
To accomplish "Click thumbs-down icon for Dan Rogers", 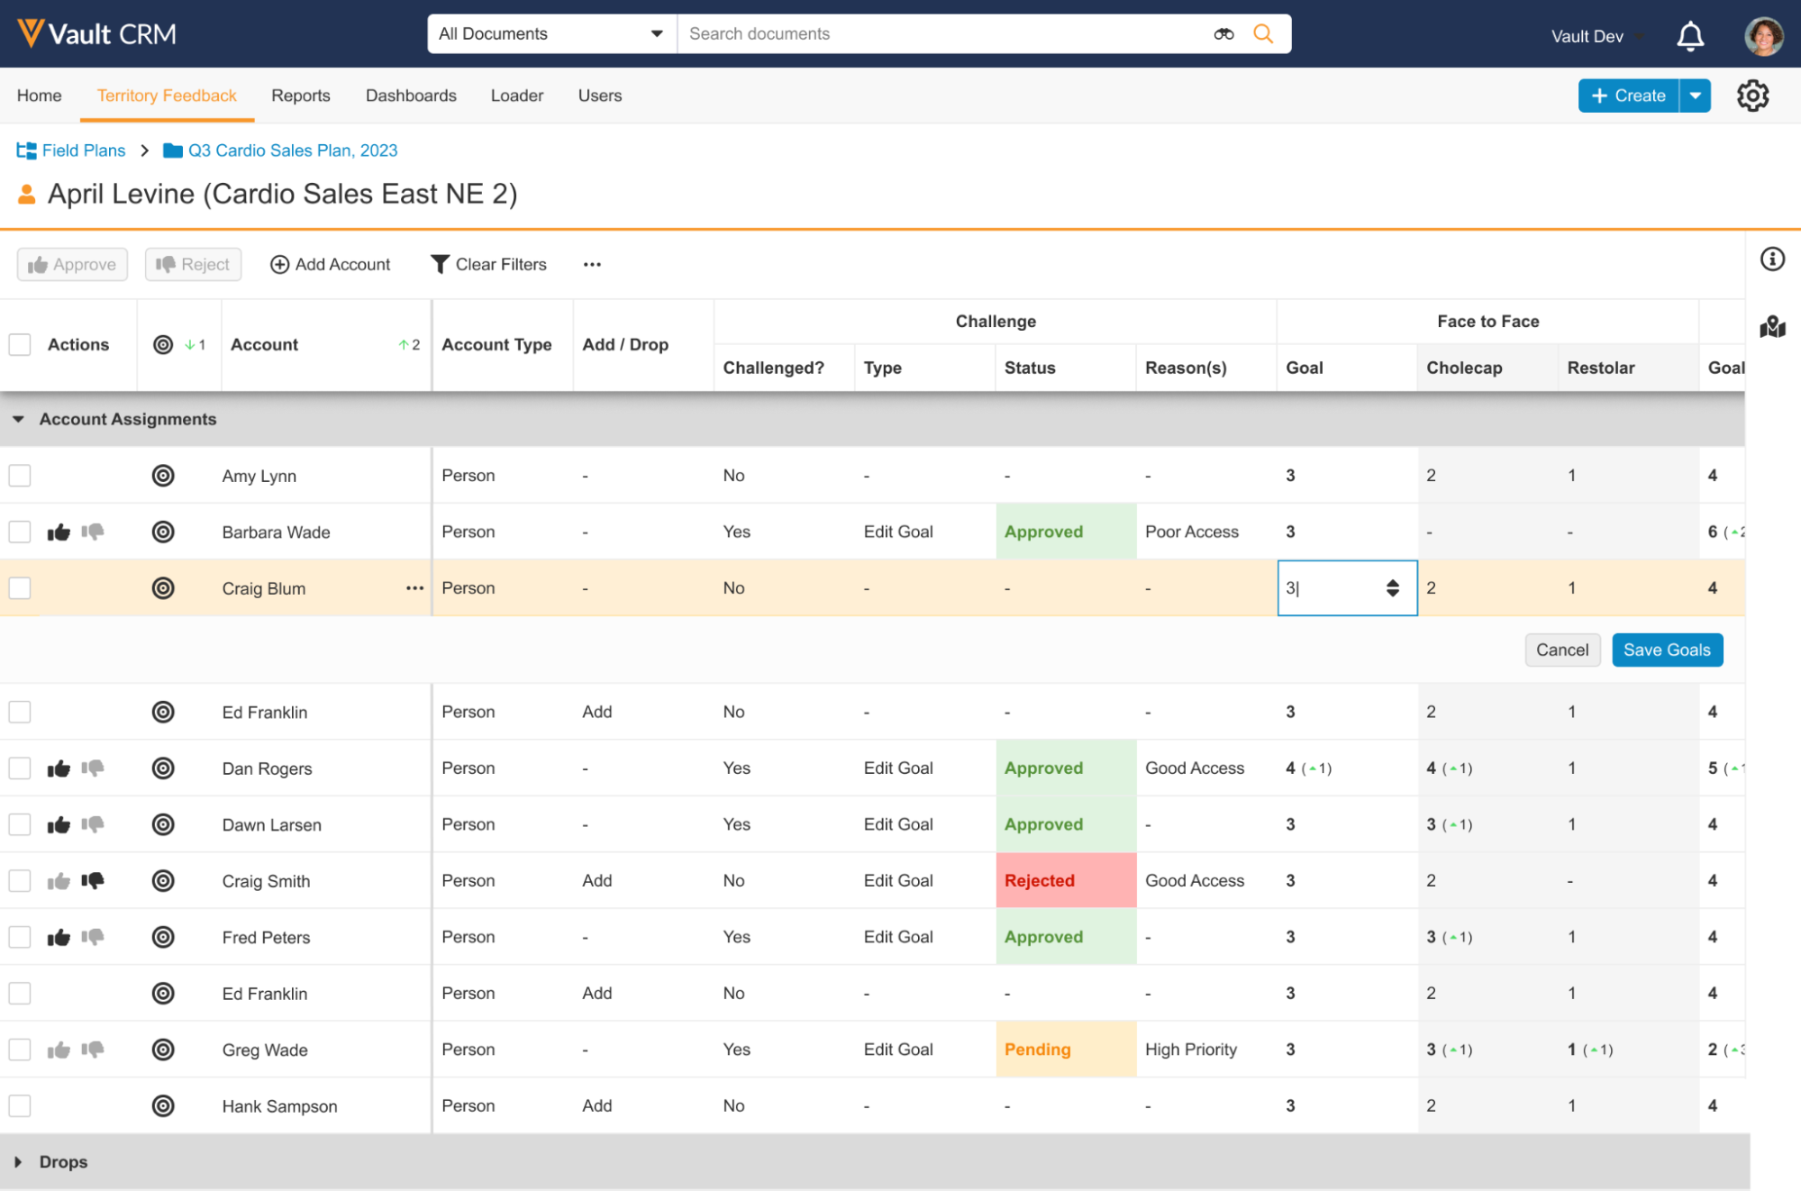I will pyautogui.click(x=93, y=768).
